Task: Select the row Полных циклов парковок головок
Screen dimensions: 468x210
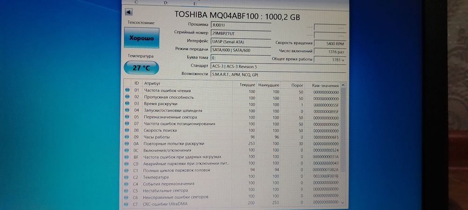Action: [x=232, y=170]
